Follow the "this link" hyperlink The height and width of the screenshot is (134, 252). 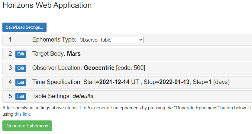(x=22, y=114)
